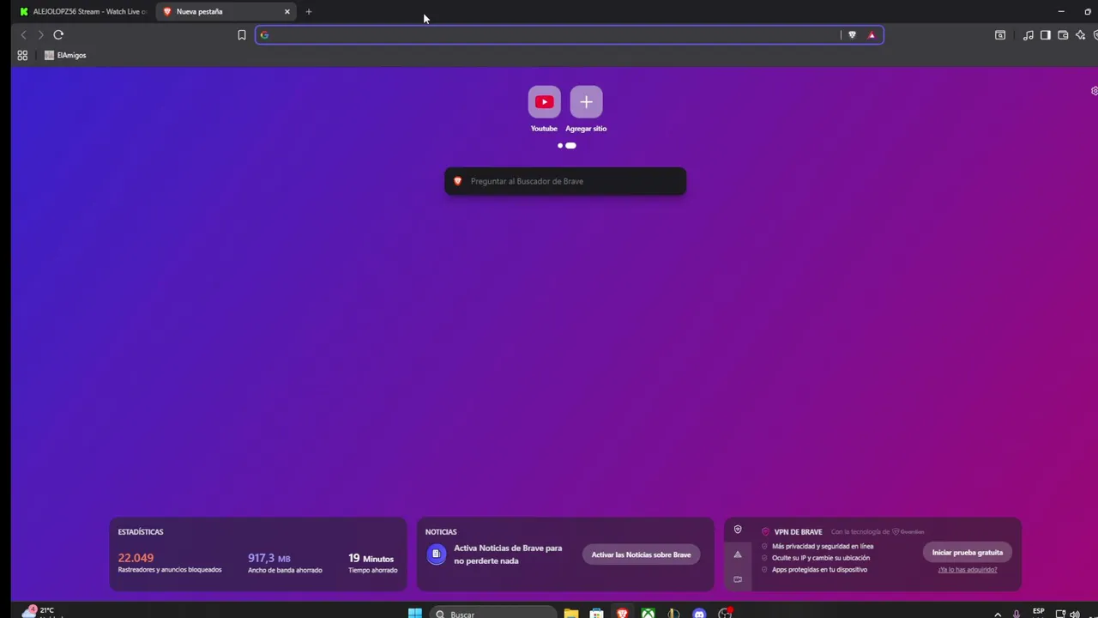Switch to ALEJOLOPZ56 Stream tab

click(x=83, y=12)
